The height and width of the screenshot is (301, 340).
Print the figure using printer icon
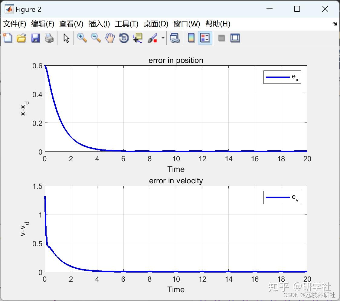coord(49,38)
